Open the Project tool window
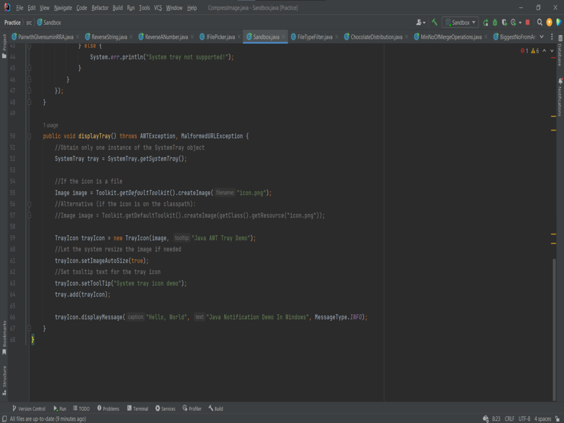Image resolution: width=564 pixels, height=423 pixels. pos(4,46)
